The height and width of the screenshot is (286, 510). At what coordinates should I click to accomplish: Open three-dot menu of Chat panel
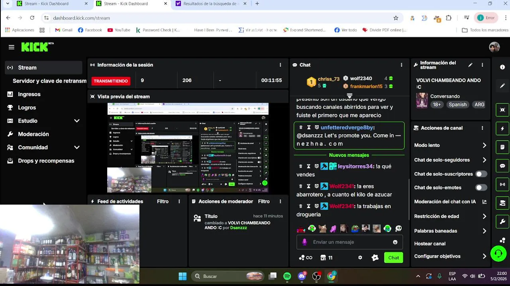click(x=401, y=65)
